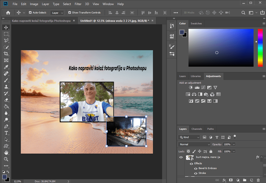Hide the 'burt majica, more i ja' layer
This screenshot has height=183, width=266.
pos(181,157)
